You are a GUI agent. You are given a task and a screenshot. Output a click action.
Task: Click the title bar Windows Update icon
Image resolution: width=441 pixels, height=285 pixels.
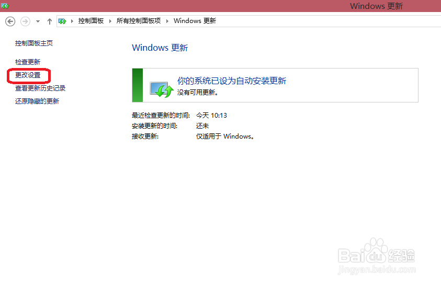click(x=5, y=6)
